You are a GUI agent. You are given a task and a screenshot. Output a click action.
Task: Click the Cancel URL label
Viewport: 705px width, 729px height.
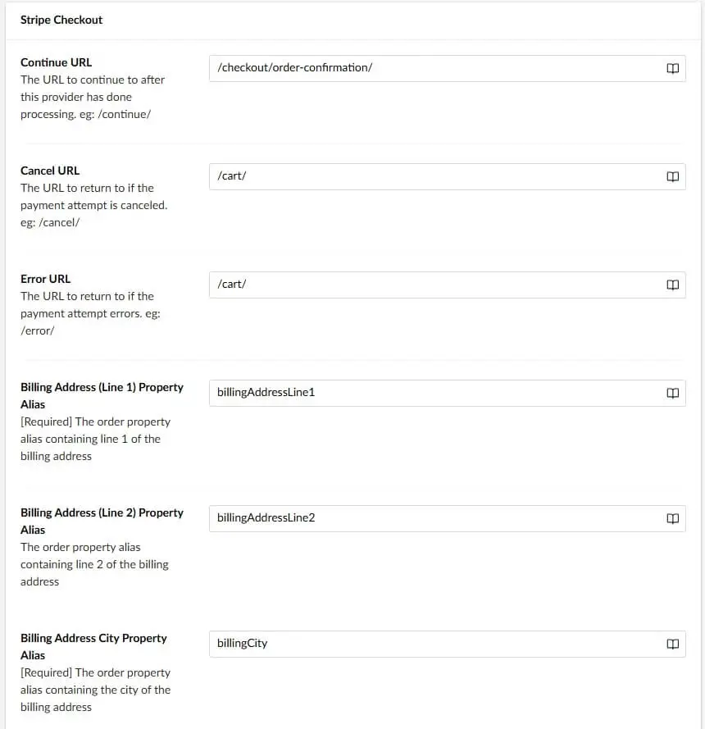click(50, 171)
